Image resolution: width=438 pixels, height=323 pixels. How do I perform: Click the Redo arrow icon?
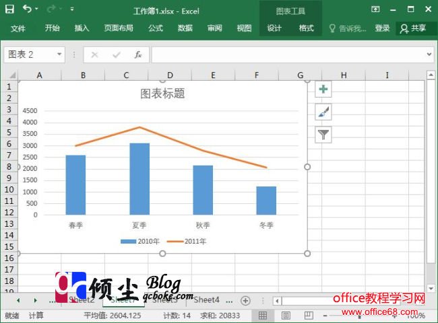51,9
